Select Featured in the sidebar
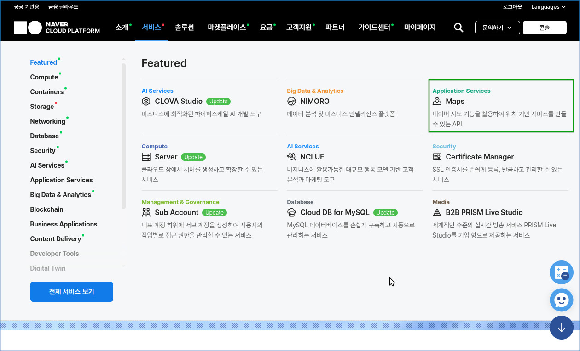The height and width of the screenshot is (351, 580). [44, 62]
